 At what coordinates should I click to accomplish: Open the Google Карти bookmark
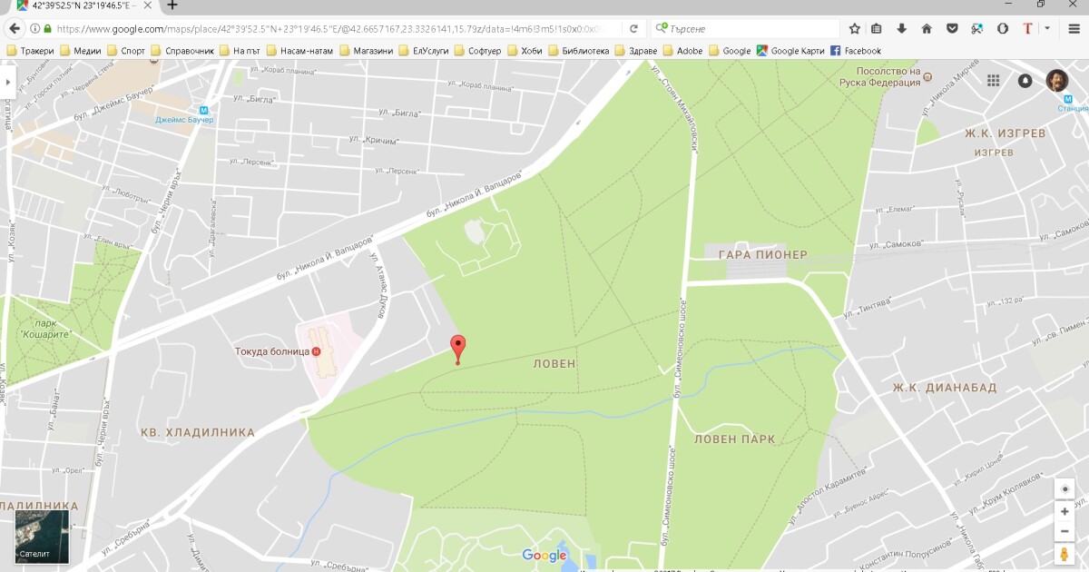coord(790,51)
